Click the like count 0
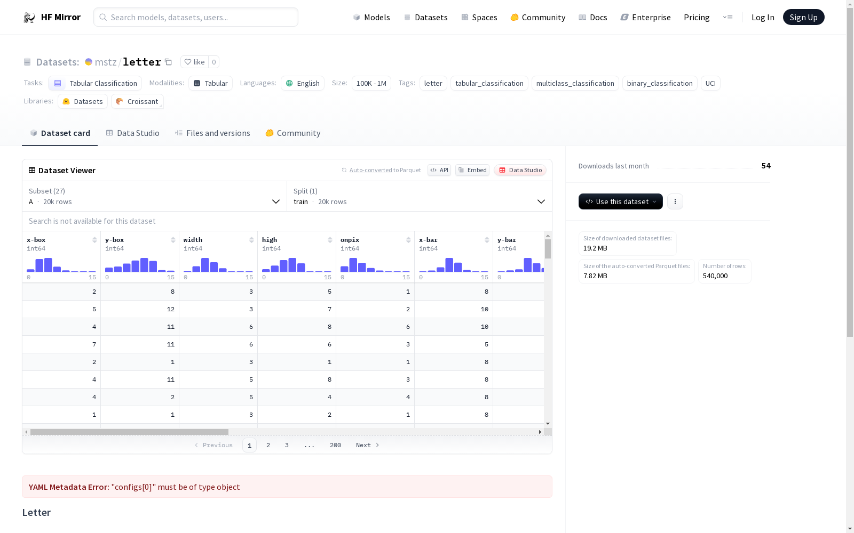This screenshot has height=533, width=854. (213, 62)
